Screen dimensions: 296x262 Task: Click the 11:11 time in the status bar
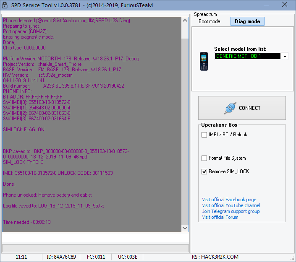click(x=21, y=257)
